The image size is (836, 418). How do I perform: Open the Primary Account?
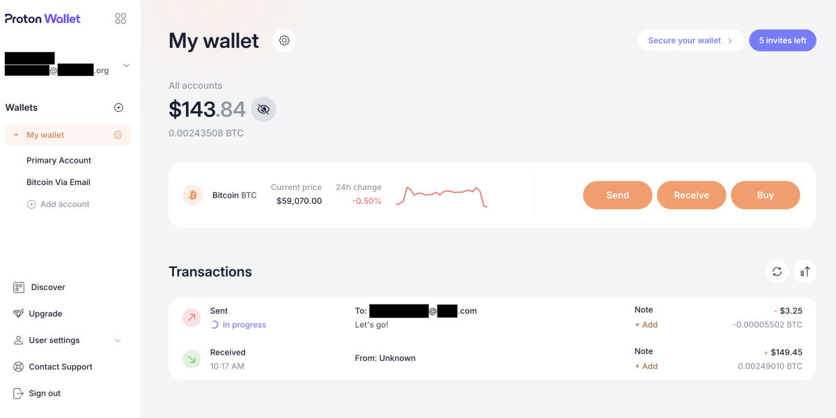click(x=59, y=160)
